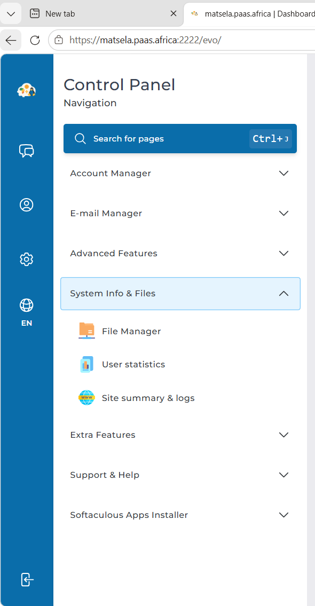Open the user profile icon
The width and height of the screenshot is (315, 606).
coord(26,205)
